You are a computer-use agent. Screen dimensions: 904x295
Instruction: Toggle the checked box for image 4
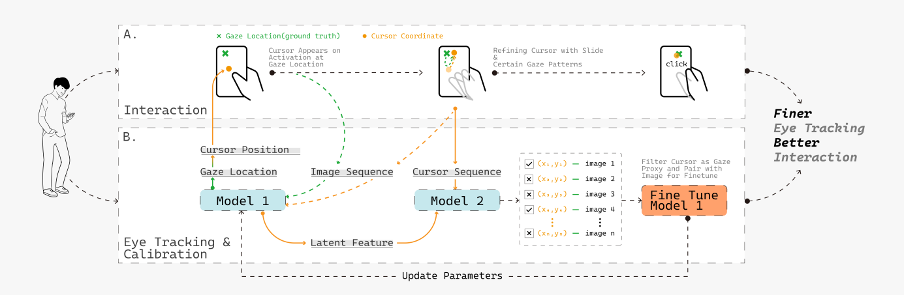click(x=529, y=209)
